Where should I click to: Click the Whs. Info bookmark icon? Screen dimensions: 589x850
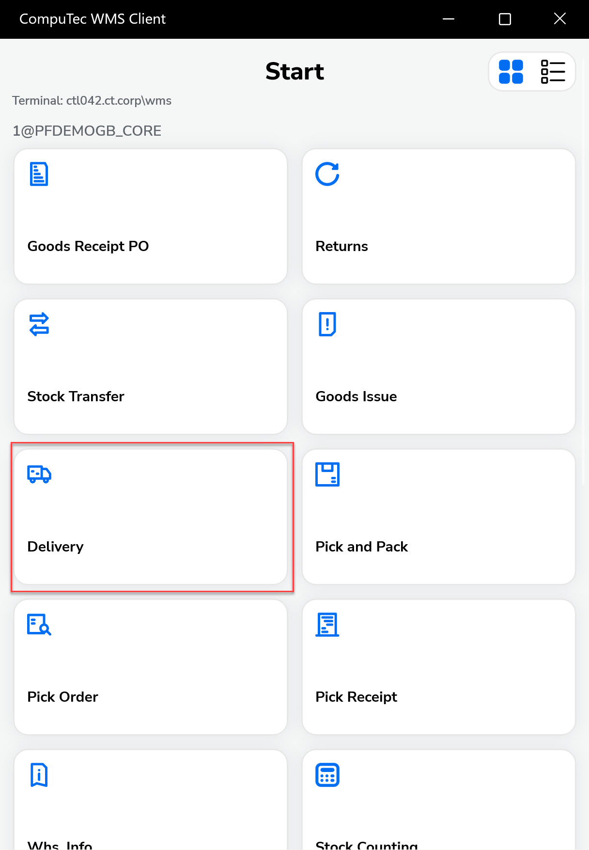pyautogui.click(x=39, y=774)
